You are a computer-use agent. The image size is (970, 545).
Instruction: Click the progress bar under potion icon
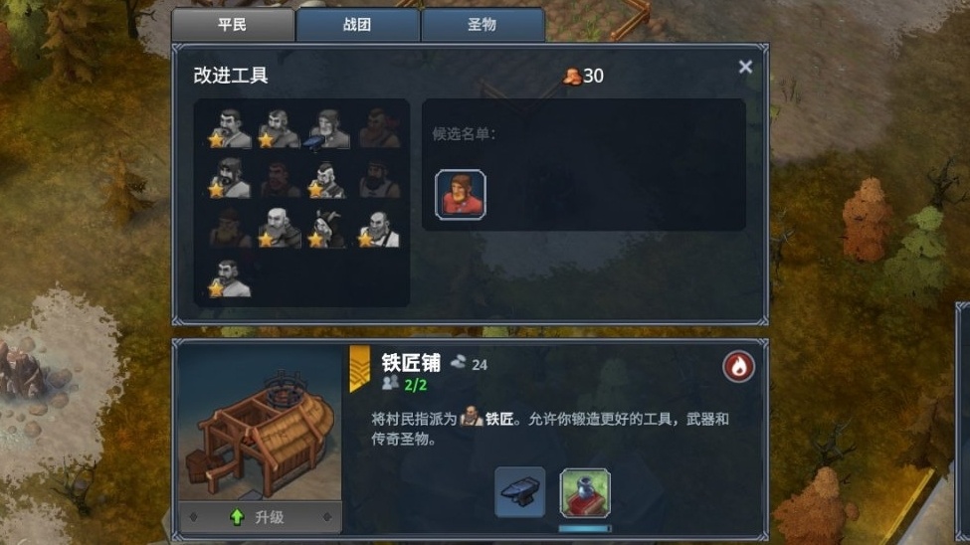pyautogui.click(x=585, y=529)
